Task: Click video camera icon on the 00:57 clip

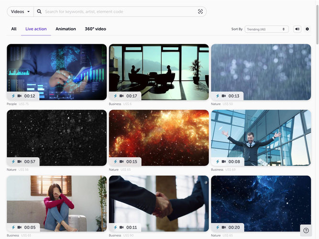Action: click(20, 162)
